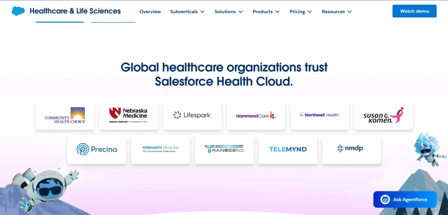
Task: Click the Watch demo button
Action: tap(414, 11)
